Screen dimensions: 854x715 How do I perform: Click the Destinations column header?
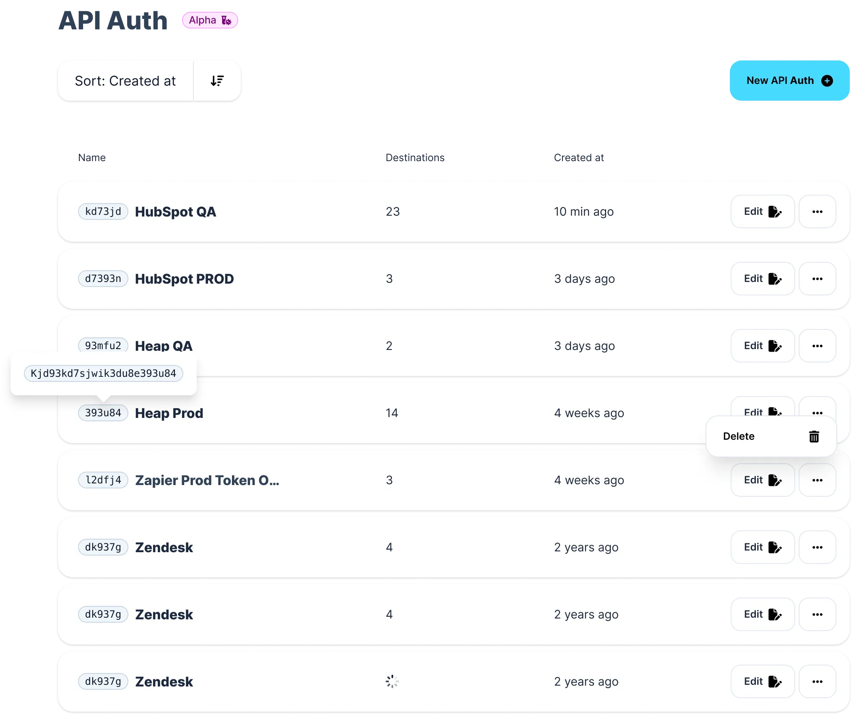415,158
